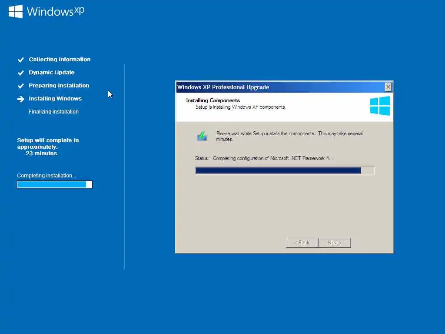The width and height of the screenshot is (445, 334).
Task: Click the checkmark beside Dynamic Update
Action: click(x=21, y=73)
